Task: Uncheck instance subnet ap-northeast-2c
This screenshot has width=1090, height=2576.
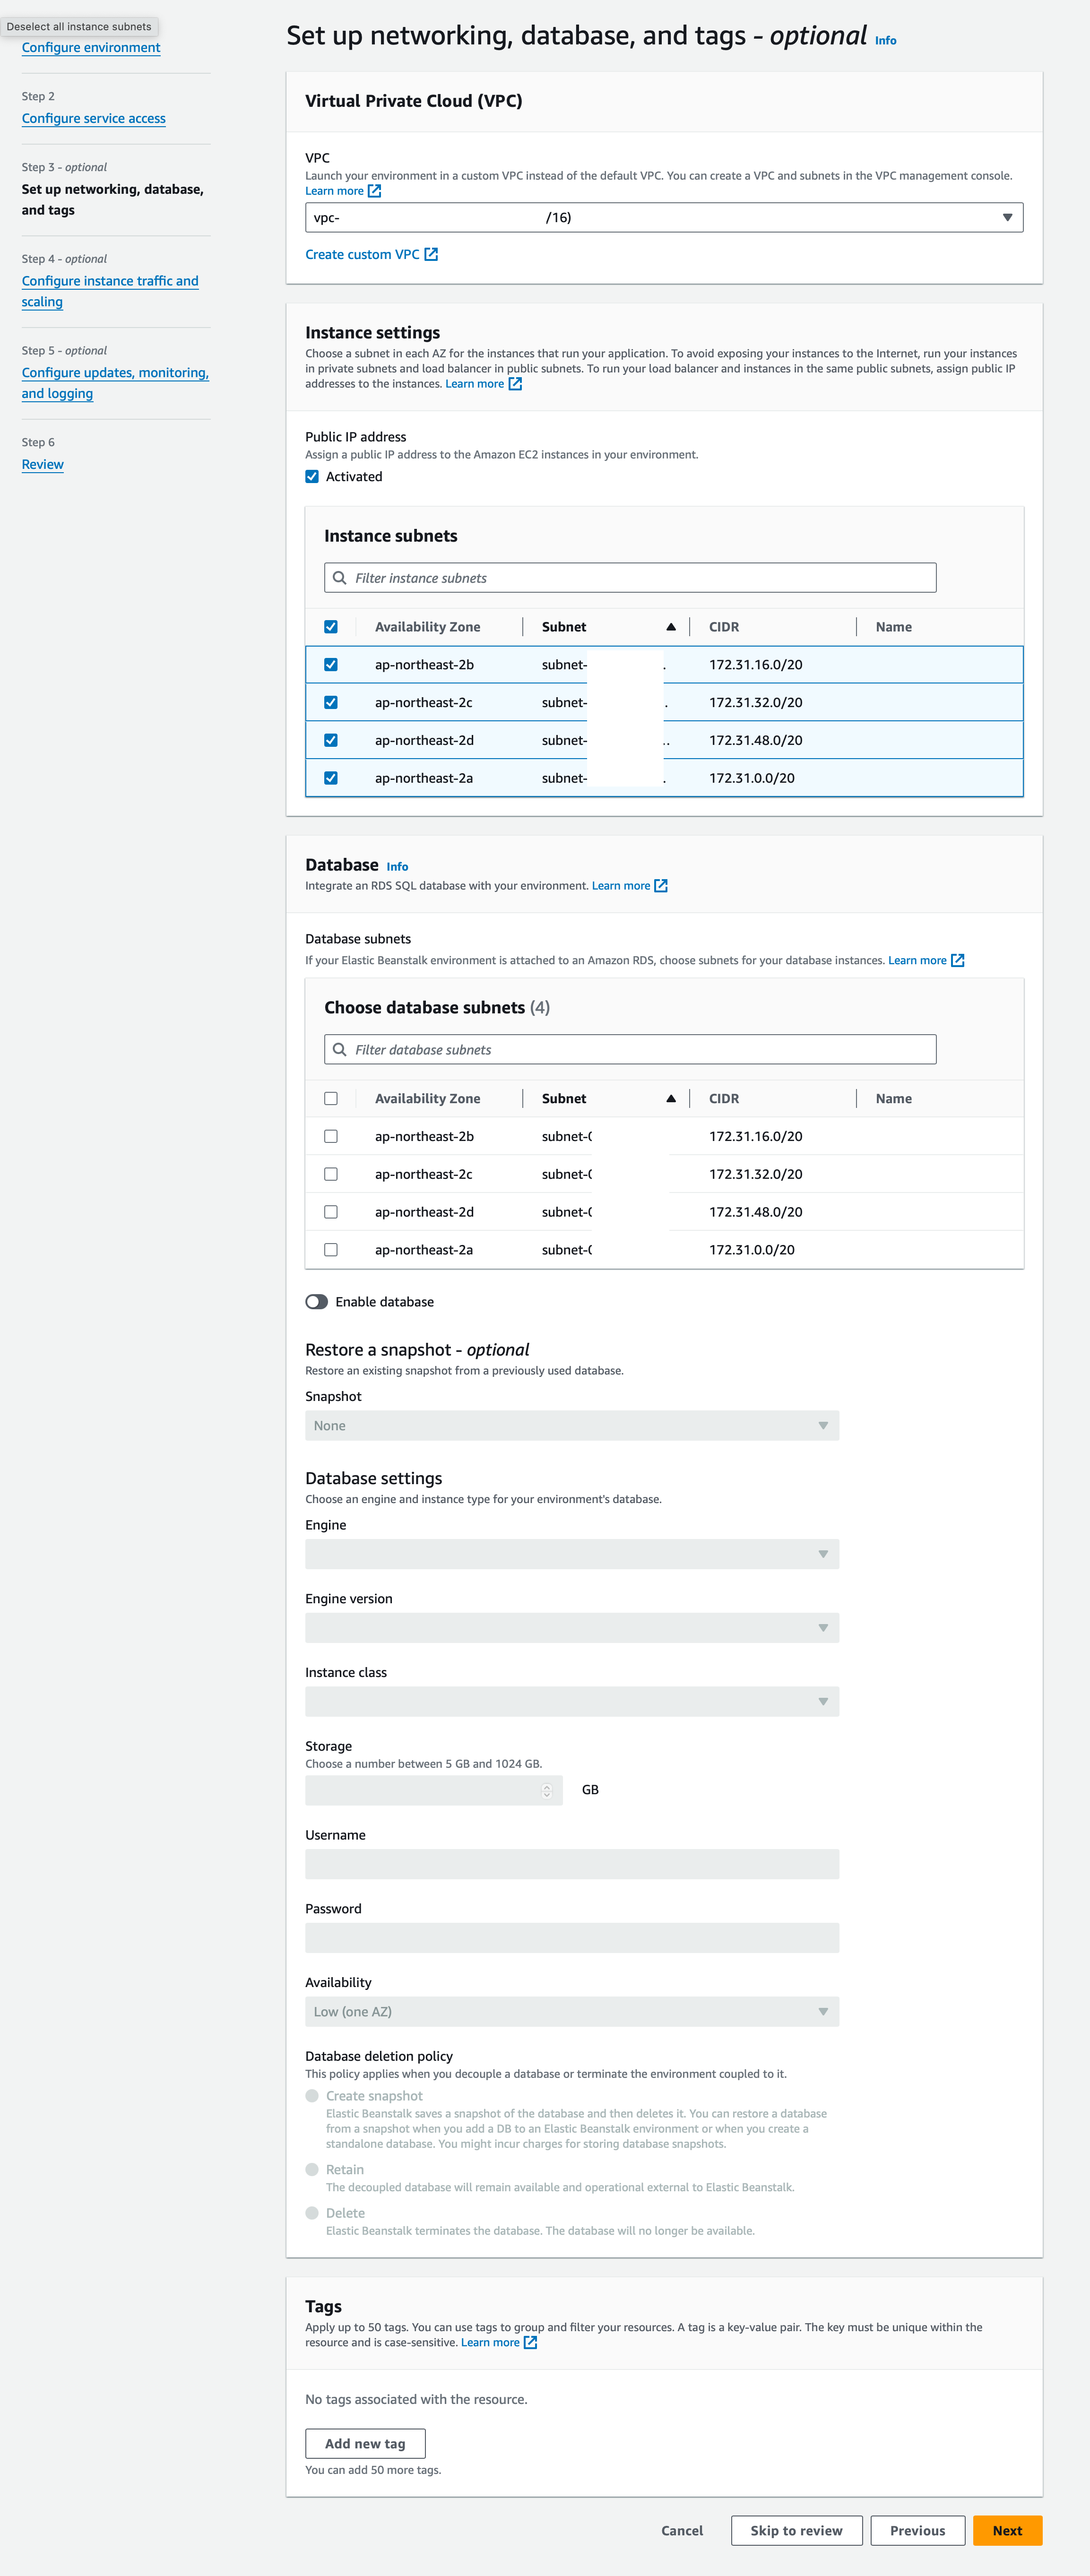Action: pyautogui.click(x=331, y=703)
